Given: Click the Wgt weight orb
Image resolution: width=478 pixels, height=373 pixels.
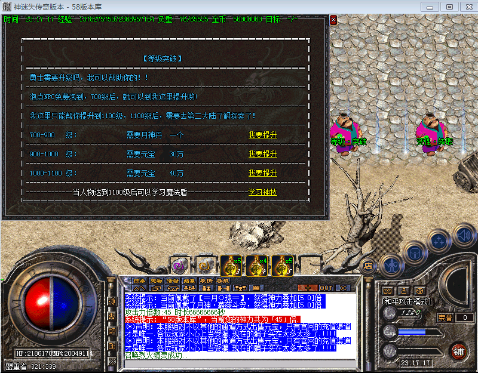Looking at the screenshot, I should point(390,352).
